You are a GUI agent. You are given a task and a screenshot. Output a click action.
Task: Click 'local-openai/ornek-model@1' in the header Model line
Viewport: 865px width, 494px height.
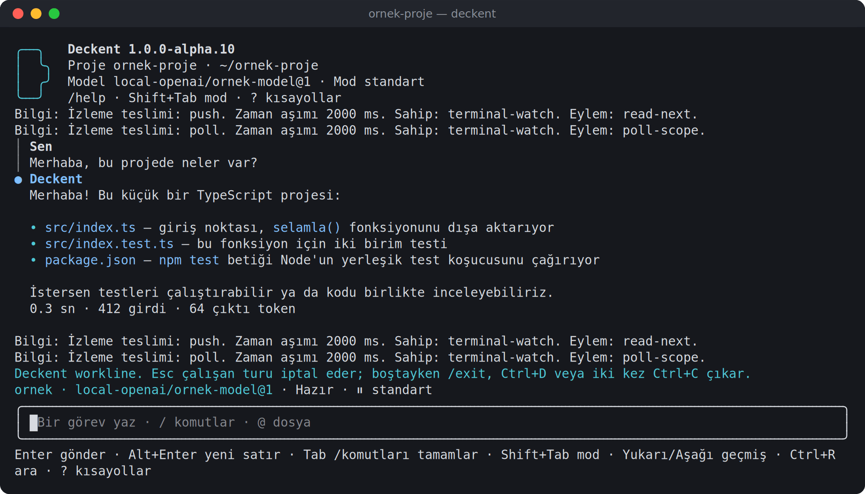[x=212, y=82]
